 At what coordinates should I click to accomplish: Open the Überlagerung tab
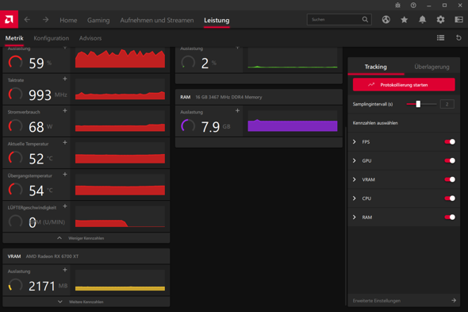432,67
